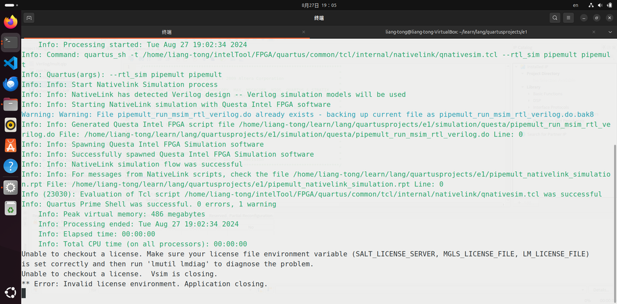
Task: Open Visual Studio Code from the dock
Action: (10, 63)
